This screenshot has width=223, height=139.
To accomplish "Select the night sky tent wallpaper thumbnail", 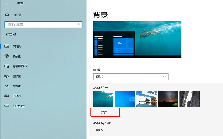I will pos(168,99).
